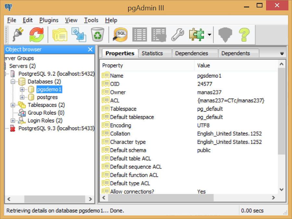Open the plugins dropdown arrow beside the puzzle icon

pos(210,34)
